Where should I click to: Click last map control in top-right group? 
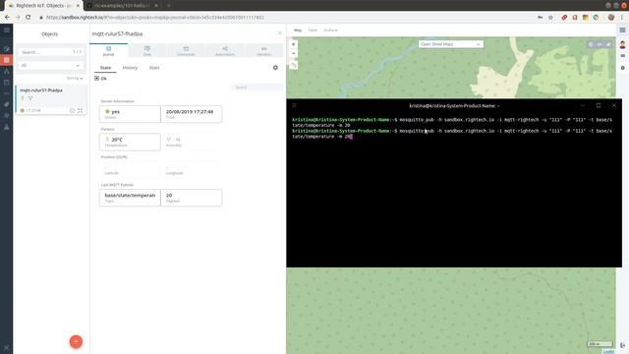[x=608, y=44]
